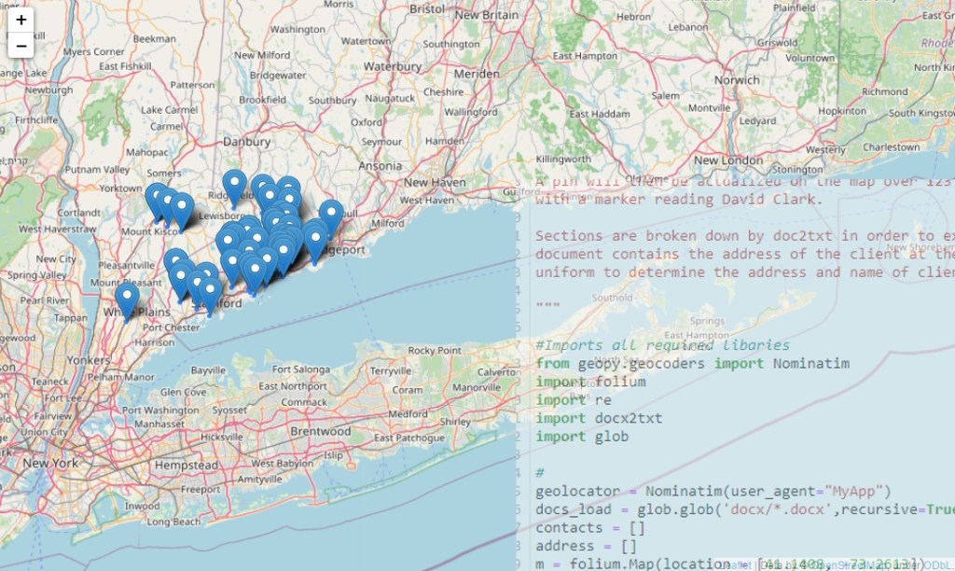Click the Waterbury label on the map
The image size is (955, 571).
coord(393,67)
